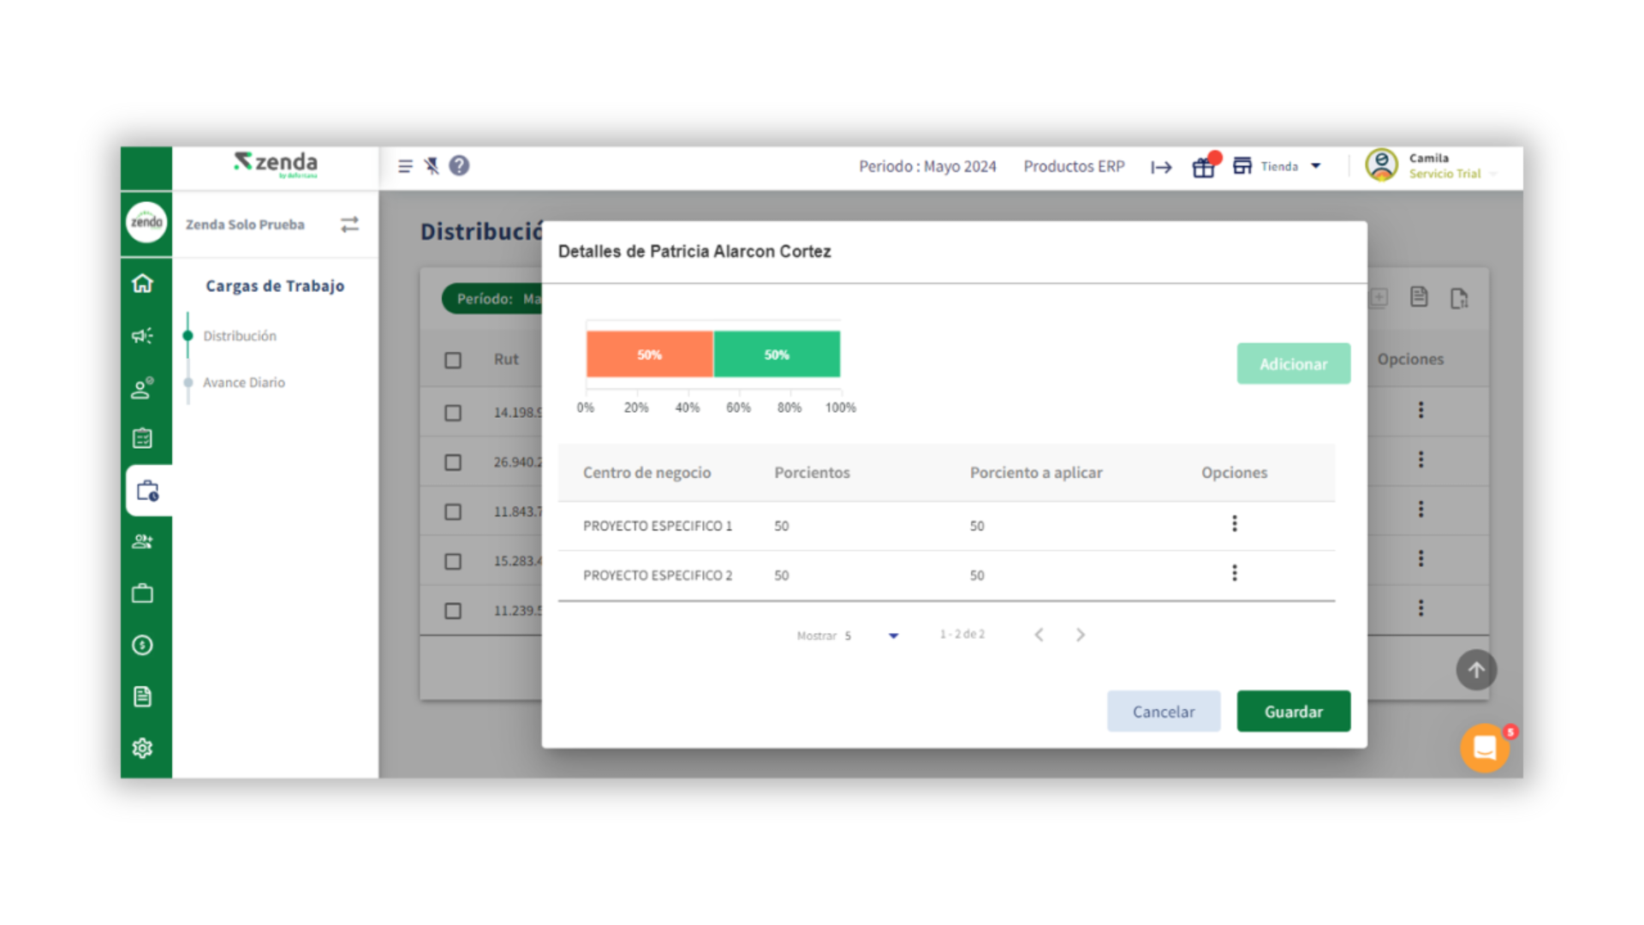Screen dimensions: 1644x925
Task: Go to next page in dialog pagination
Action: (1081, 635)
